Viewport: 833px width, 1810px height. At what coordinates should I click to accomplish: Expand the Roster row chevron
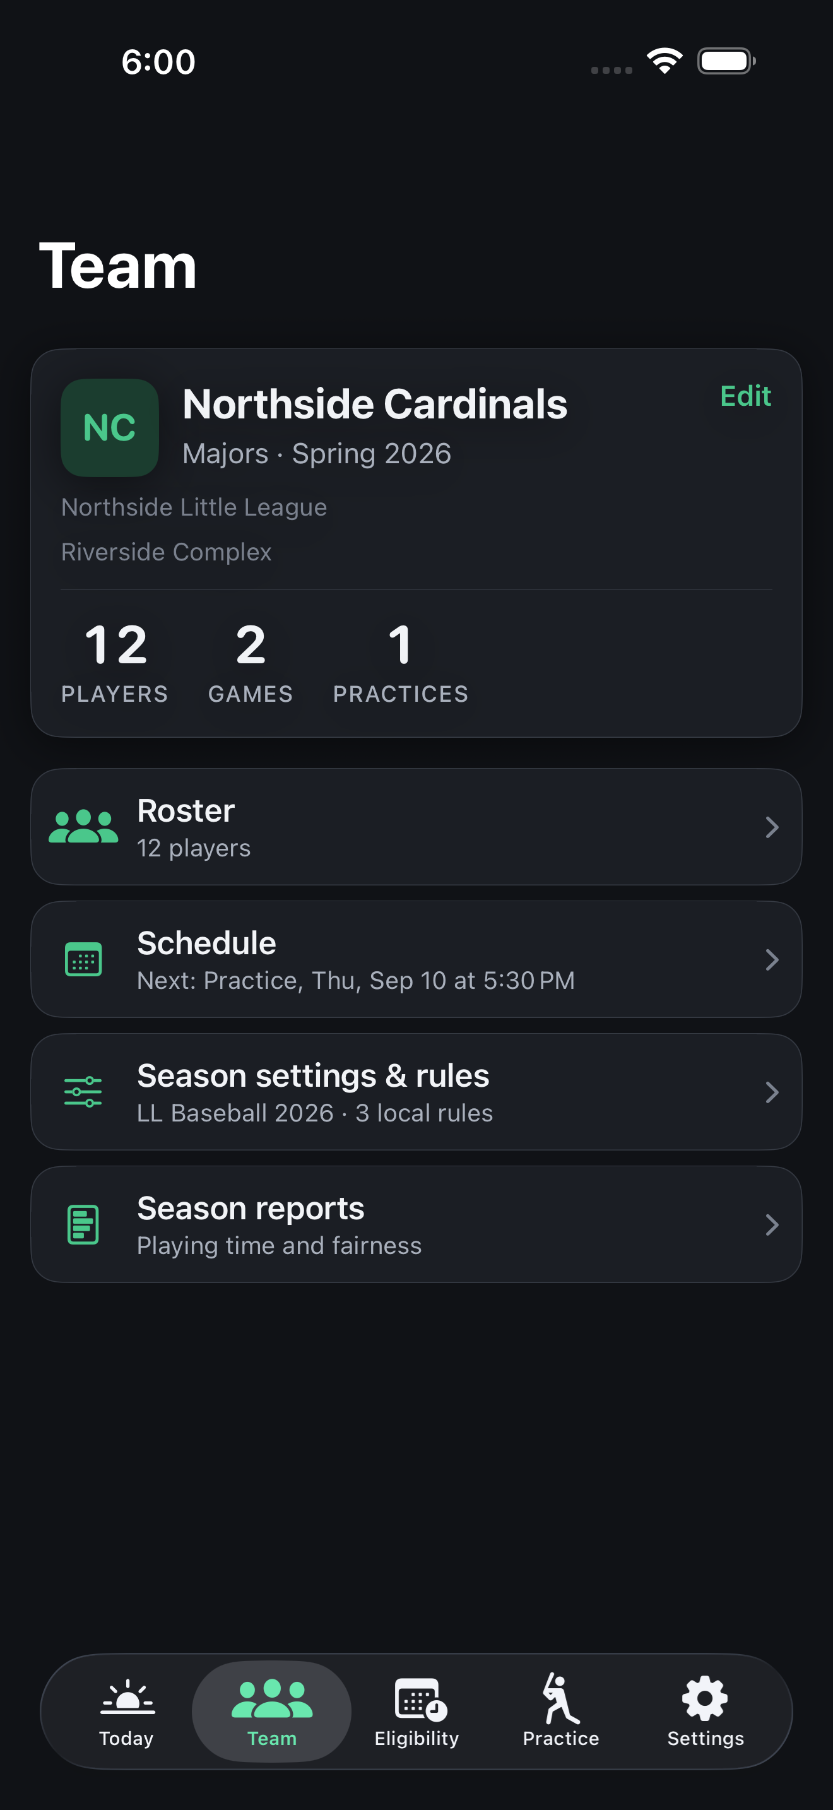click(772, 827)
